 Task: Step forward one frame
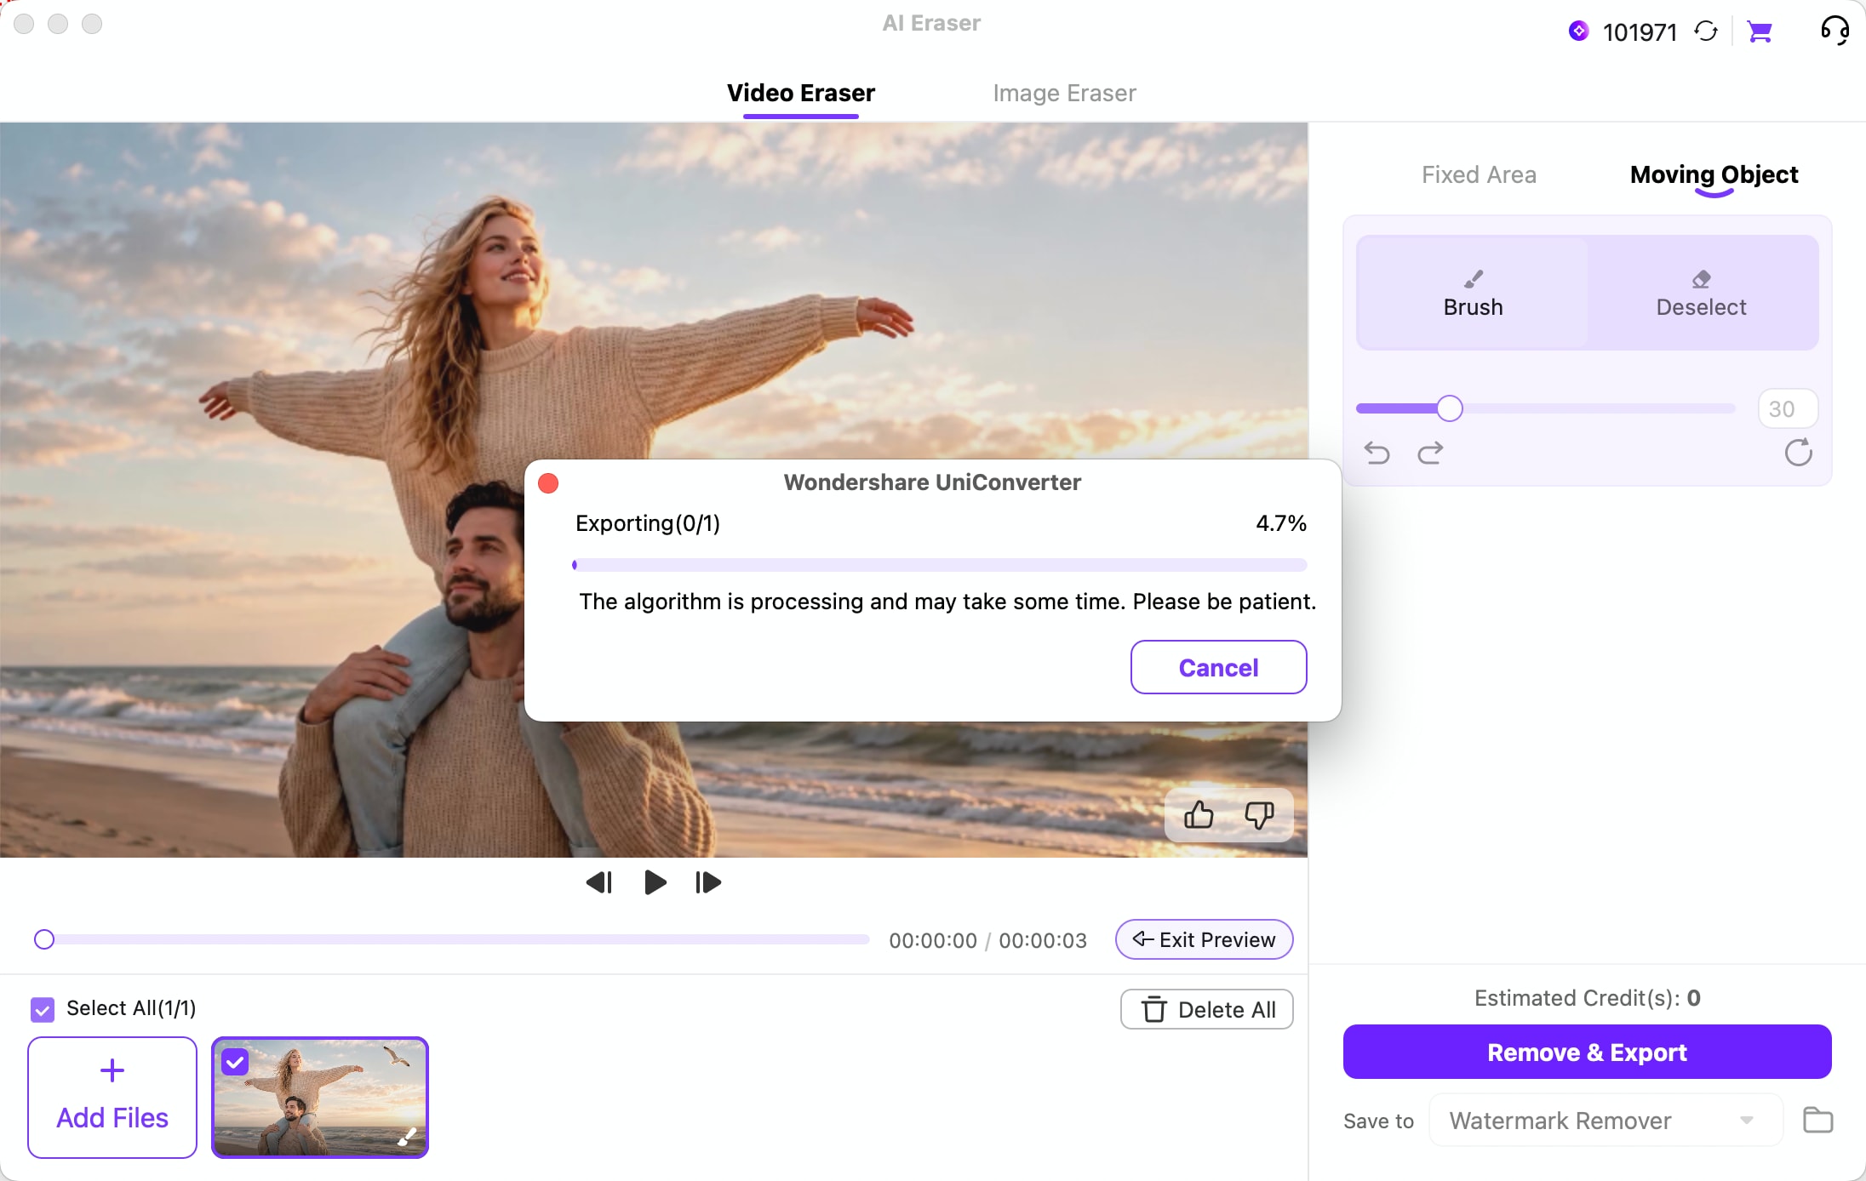[708, 882]
